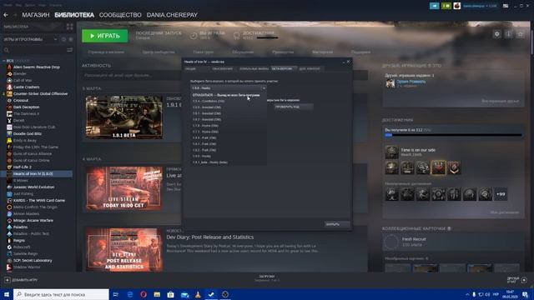The width and height of the screenshot is (534, 300).
Task: Open the beta version dropdown
Action: coord(229,88)
